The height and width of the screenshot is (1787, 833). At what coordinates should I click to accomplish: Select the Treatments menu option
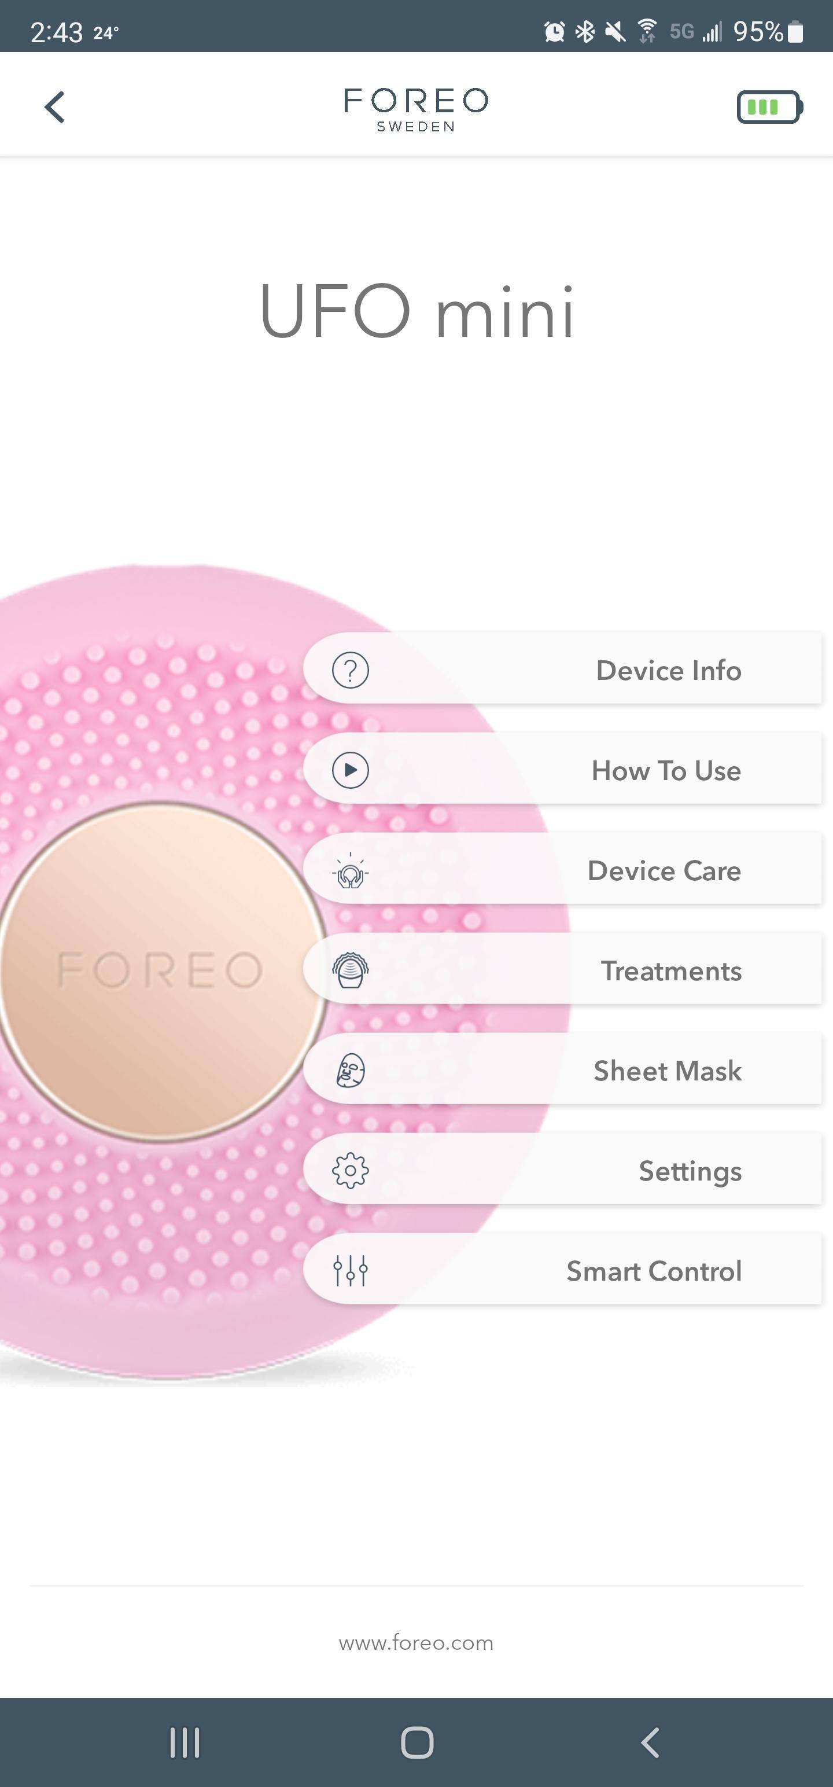(x=669, y=970)
